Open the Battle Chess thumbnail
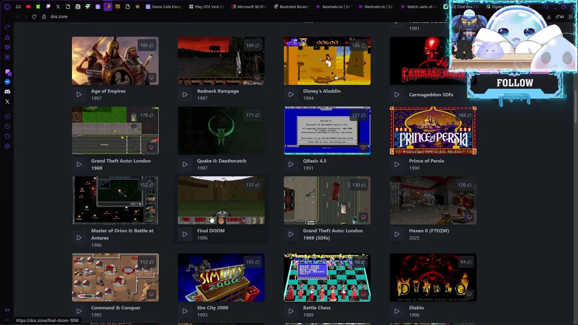This screenshot has width=578, height=325. (x=327, y=277)
